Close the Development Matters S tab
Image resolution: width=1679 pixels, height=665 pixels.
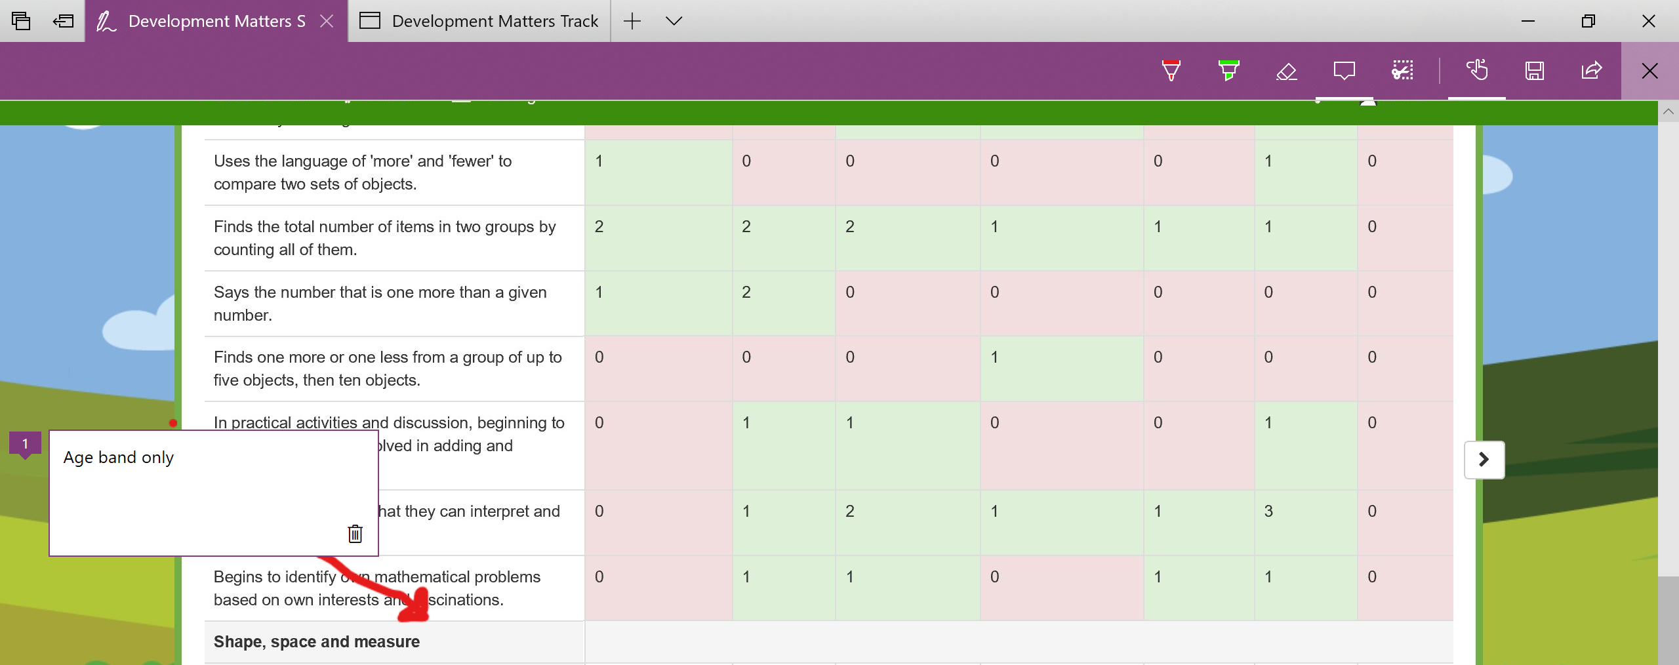point(327,21)
